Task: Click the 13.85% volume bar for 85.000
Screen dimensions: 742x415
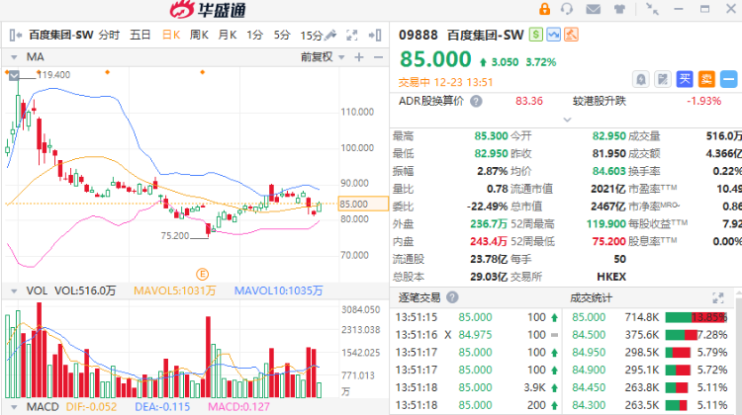Action: 696,317
